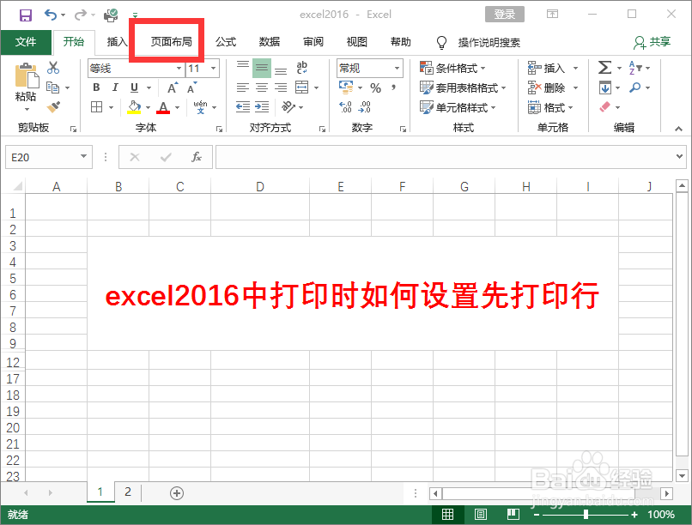The width and height of the screenshot is (692, 525).
Task: Click the Decrease Decimal icon
Action: click(x=365, y=106)
